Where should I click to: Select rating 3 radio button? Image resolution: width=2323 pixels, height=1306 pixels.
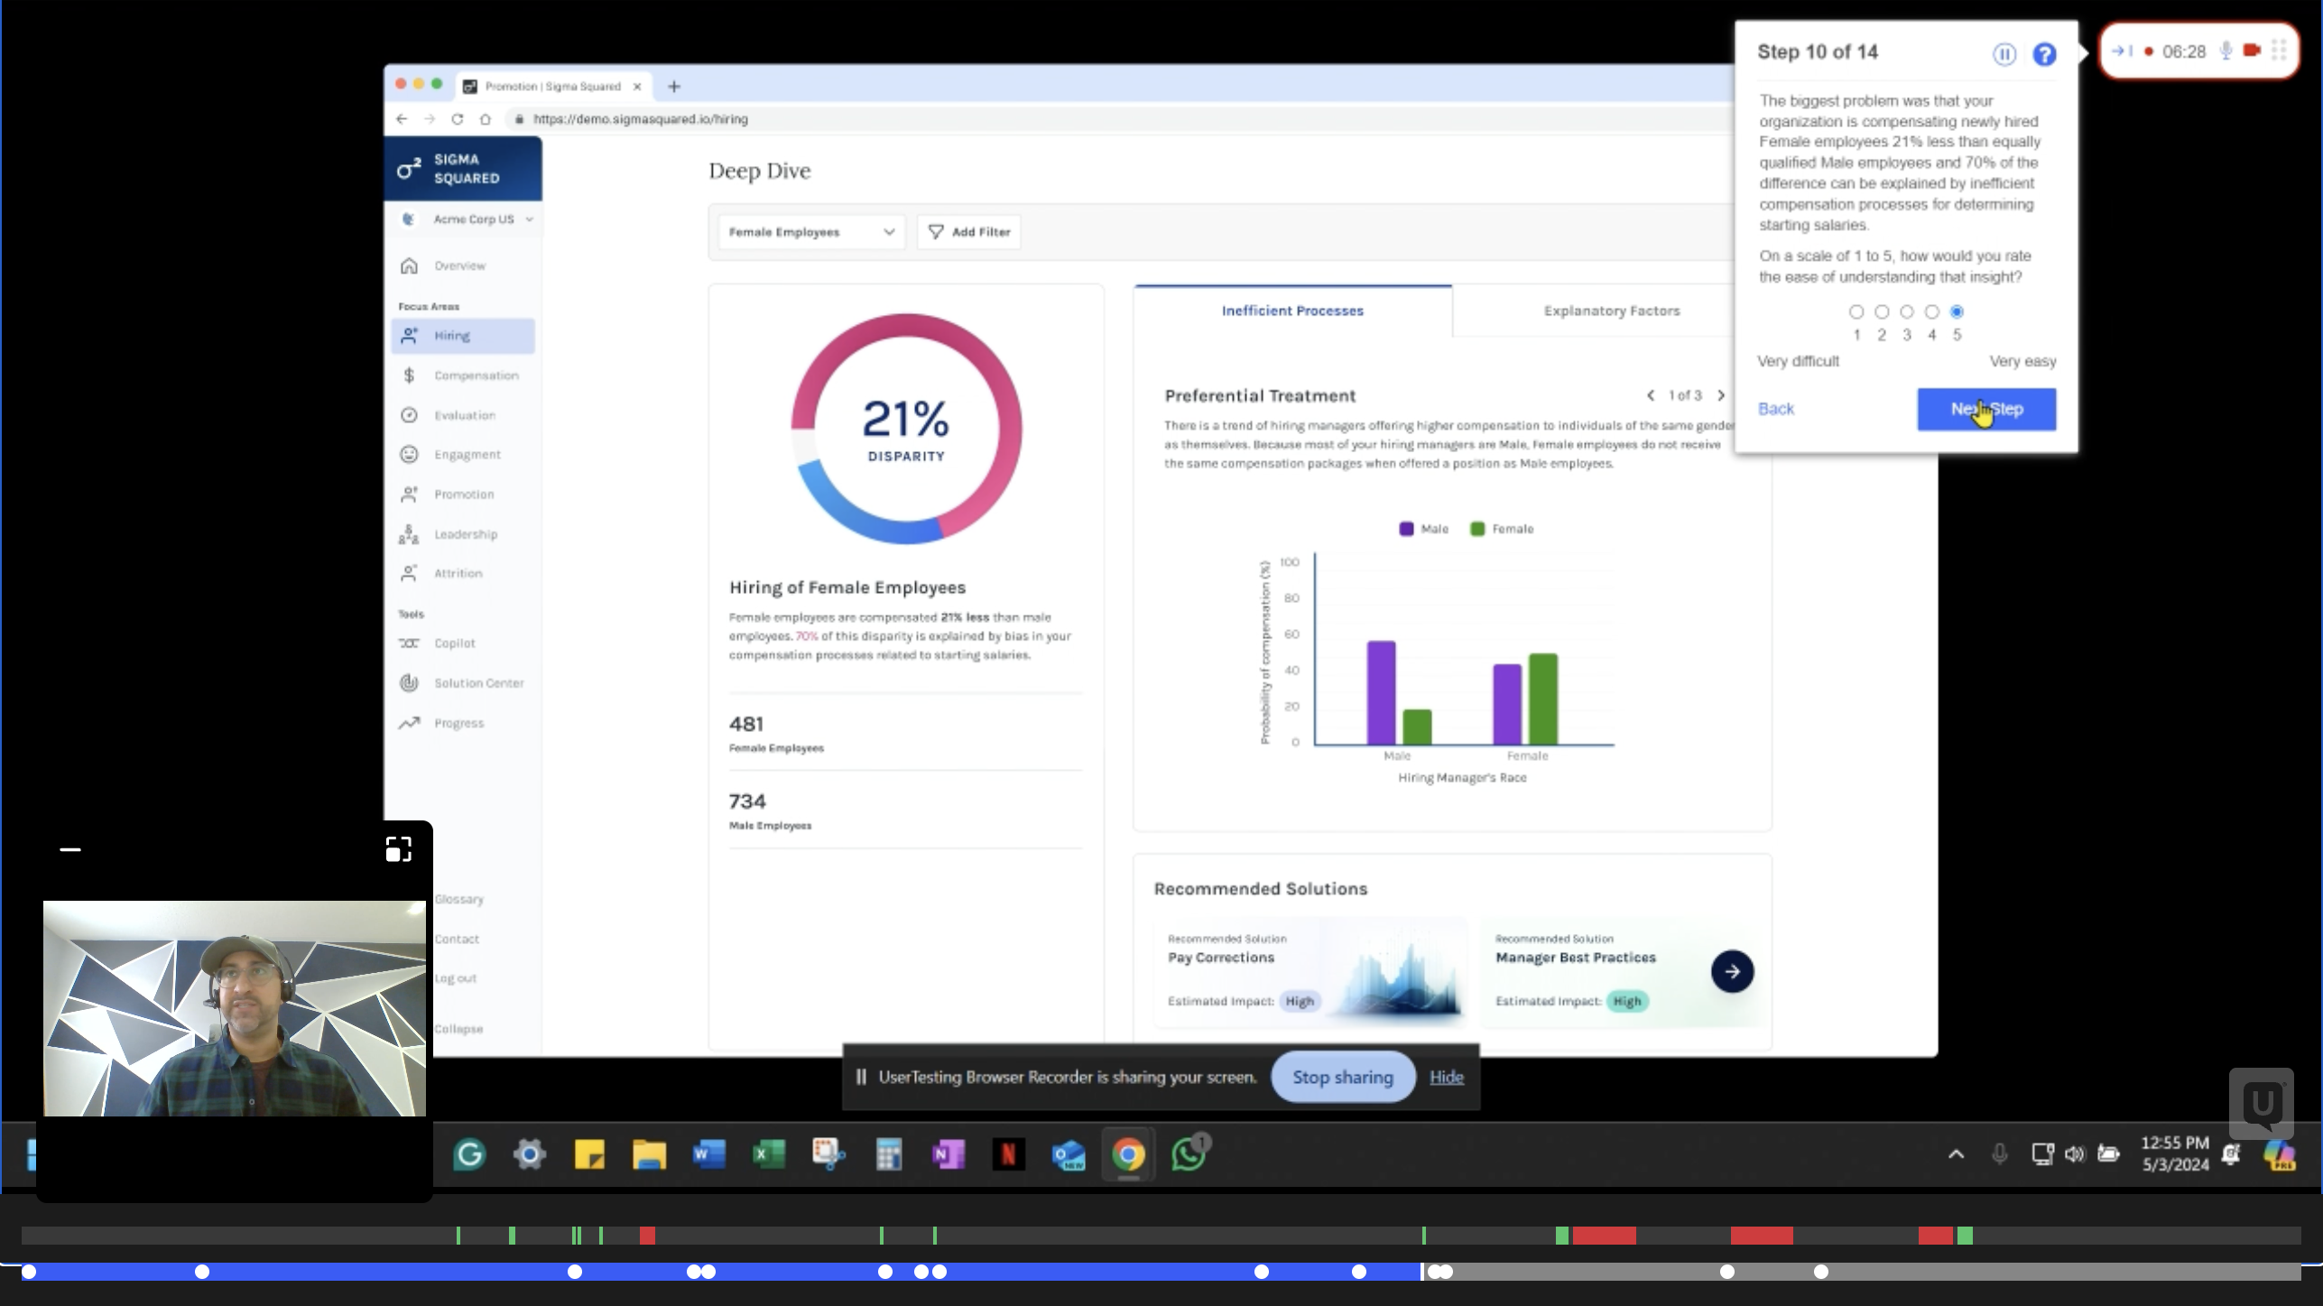click(1907, 312)
